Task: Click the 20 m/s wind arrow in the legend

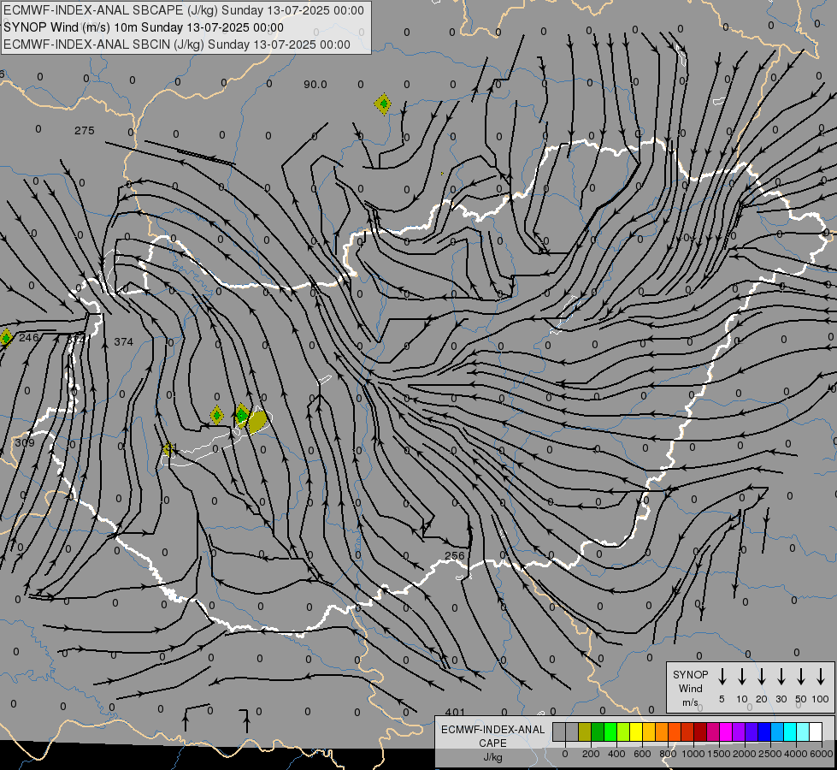Action: [761, 677]
